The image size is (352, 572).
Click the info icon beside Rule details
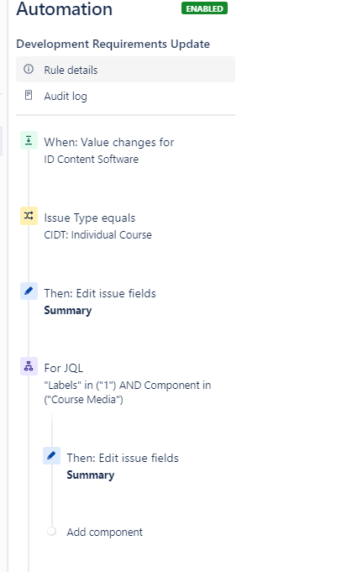pos(29,69)
